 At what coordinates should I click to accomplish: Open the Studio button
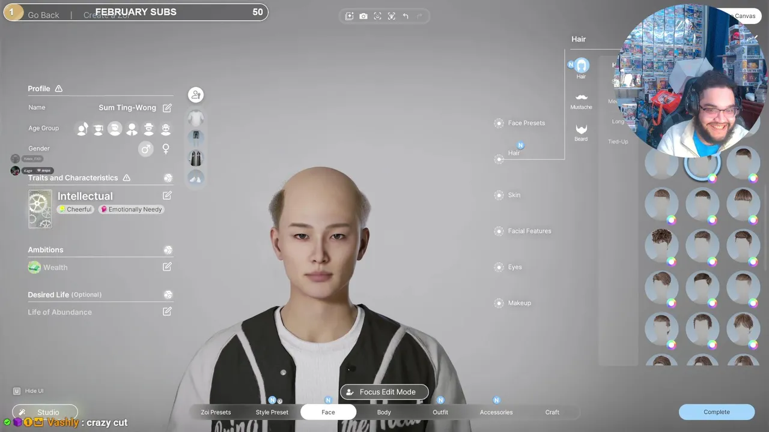tap(45, 412)
